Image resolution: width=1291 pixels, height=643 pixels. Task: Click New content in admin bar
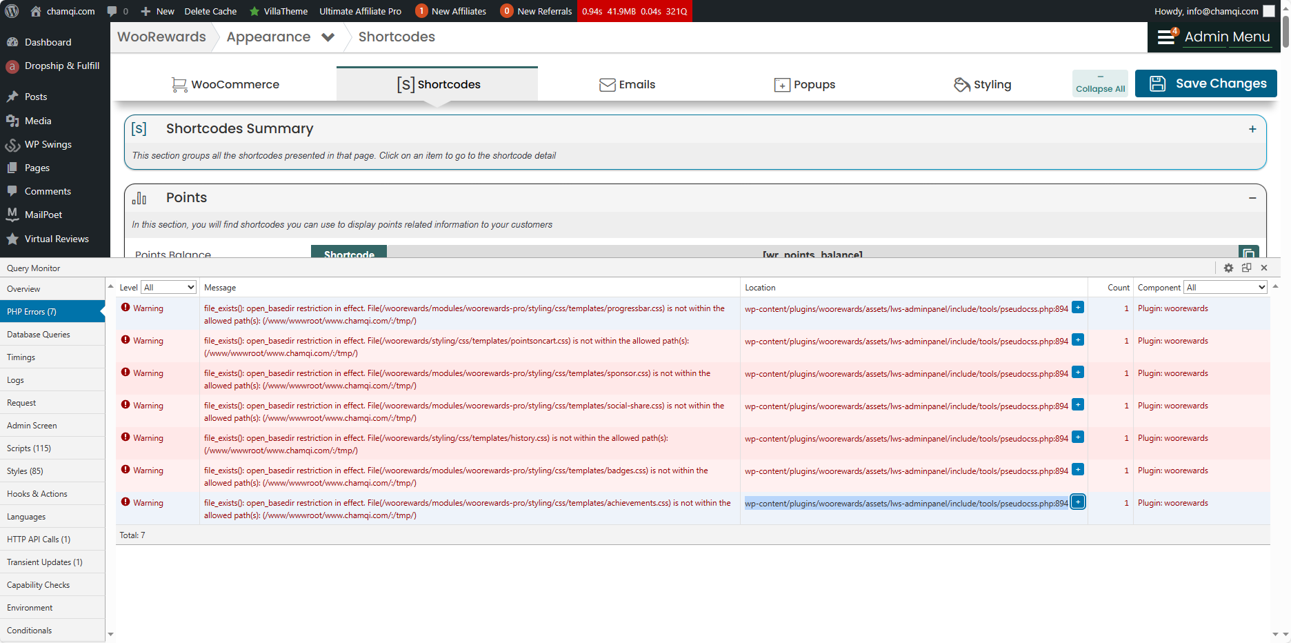coord(157,11)
